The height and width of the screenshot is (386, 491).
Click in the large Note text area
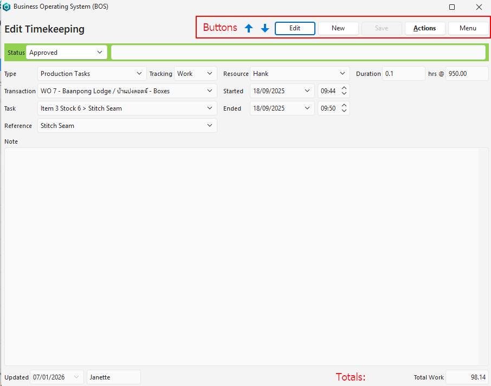coord(241,255)
